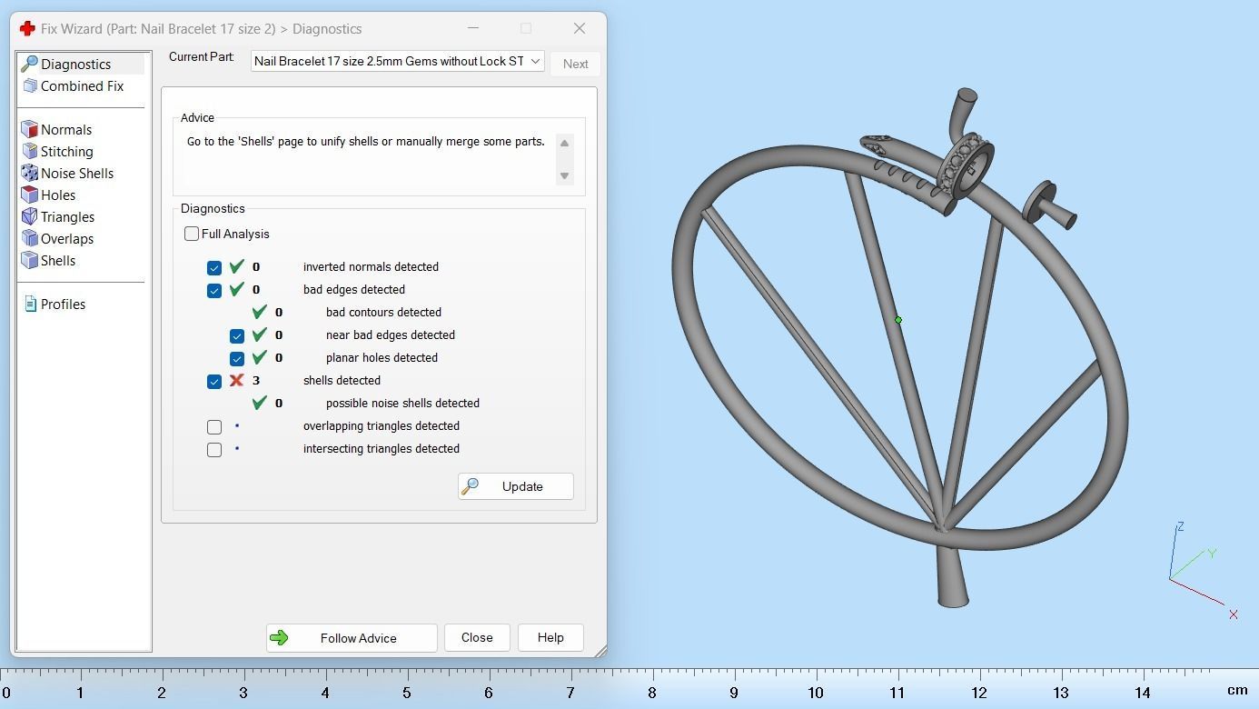Click the Holes page icon
Image resolution: width=1259 pixels, height=709 pixels.
29,195
